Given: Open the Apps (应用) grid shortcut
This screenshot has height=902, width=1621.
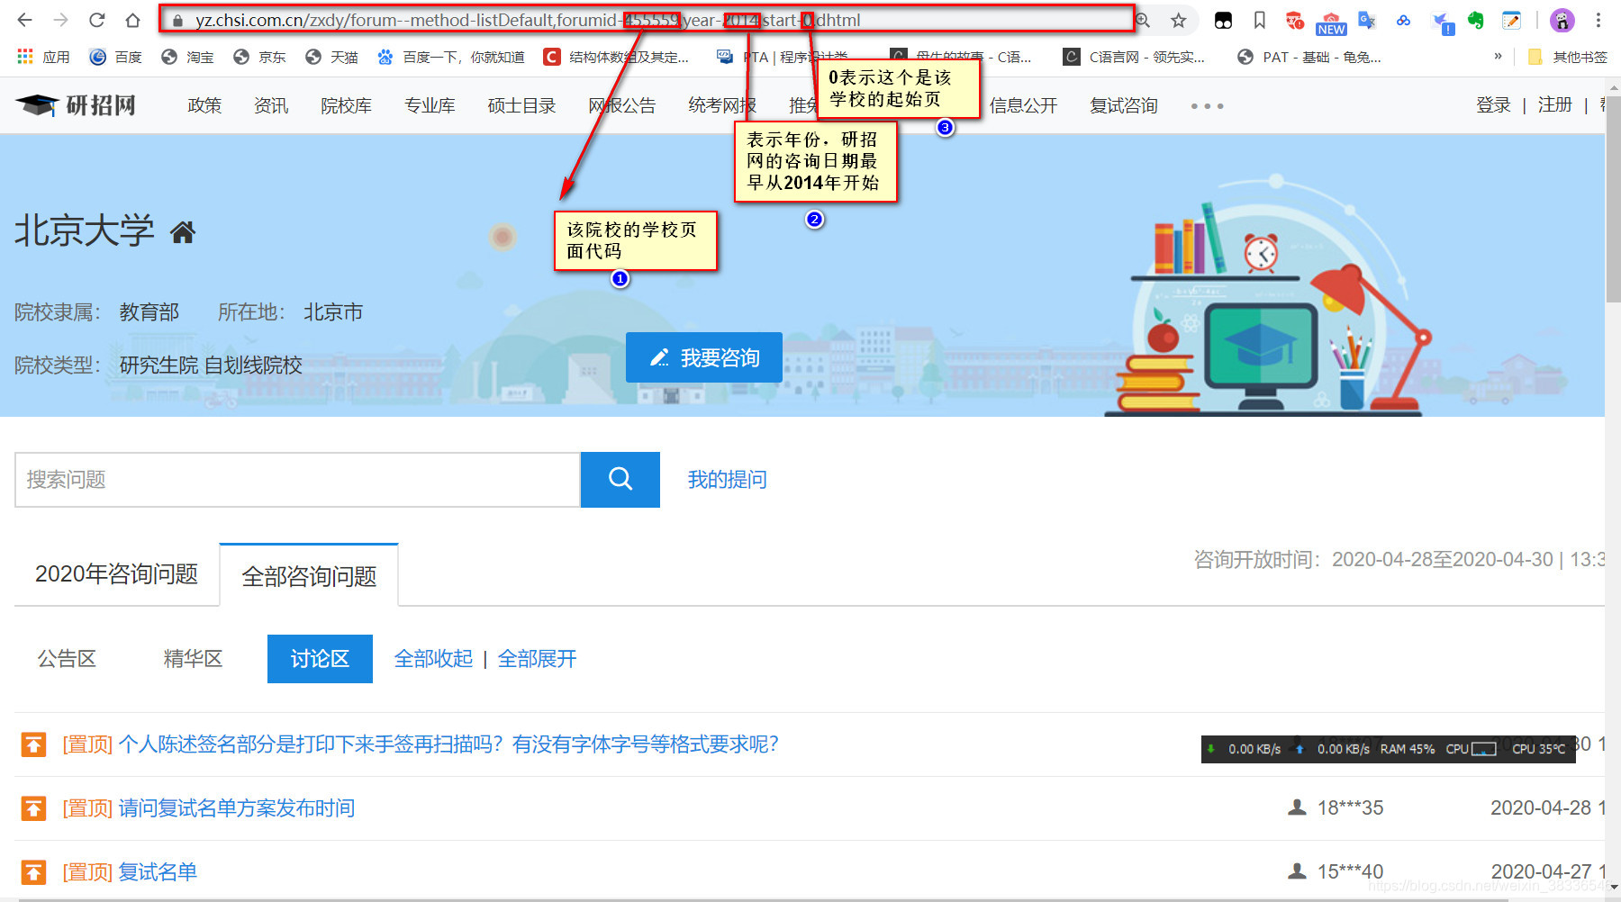Looking at the screenshot, I should 43,57.
